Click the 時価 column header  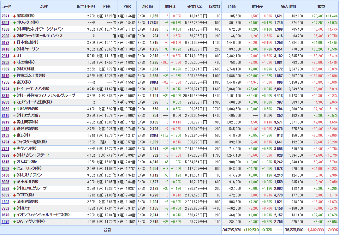[231, 7]
